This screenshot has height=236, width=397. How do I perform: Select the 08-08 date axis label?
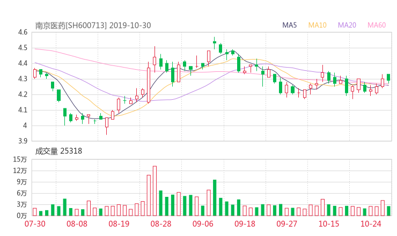(77, 224)
